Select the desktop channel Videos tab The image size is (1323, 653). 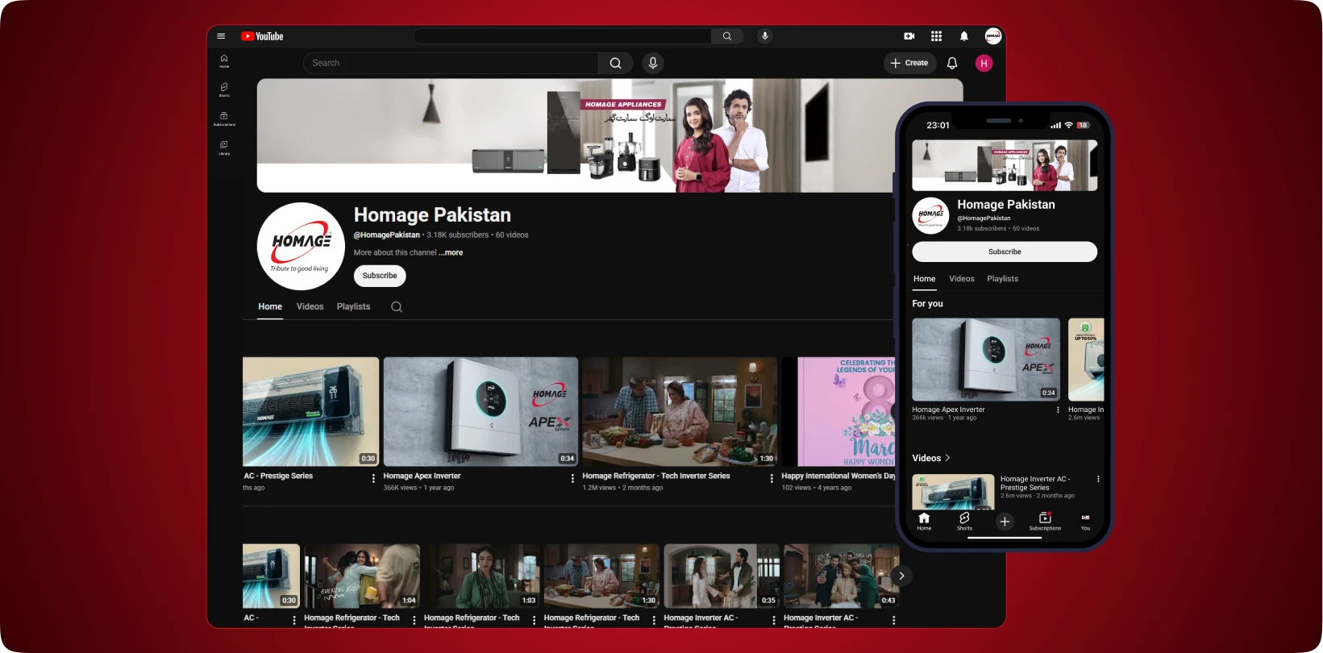click(x=310, y=306)
